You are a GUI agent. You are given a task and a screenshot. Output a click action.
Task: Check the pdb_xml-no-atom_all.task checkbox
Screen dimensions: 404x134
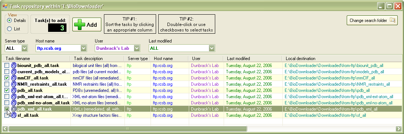pyautogui.click(x=7, y=103)
